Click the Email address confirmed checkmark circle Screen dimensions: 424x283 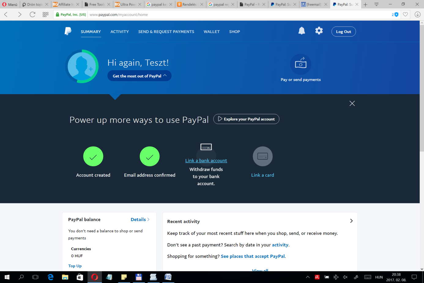[x=150, y=157]
